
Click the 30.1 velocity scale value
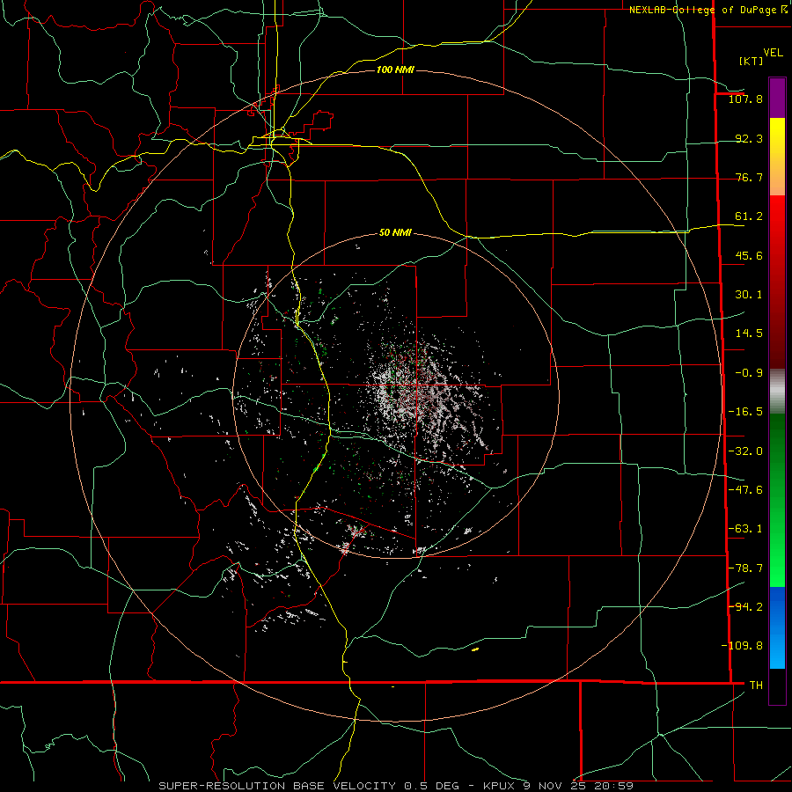[749, 295]
